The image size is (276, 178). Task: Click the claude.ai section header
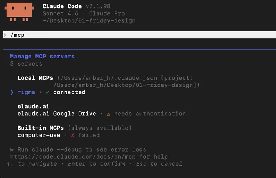33,107
